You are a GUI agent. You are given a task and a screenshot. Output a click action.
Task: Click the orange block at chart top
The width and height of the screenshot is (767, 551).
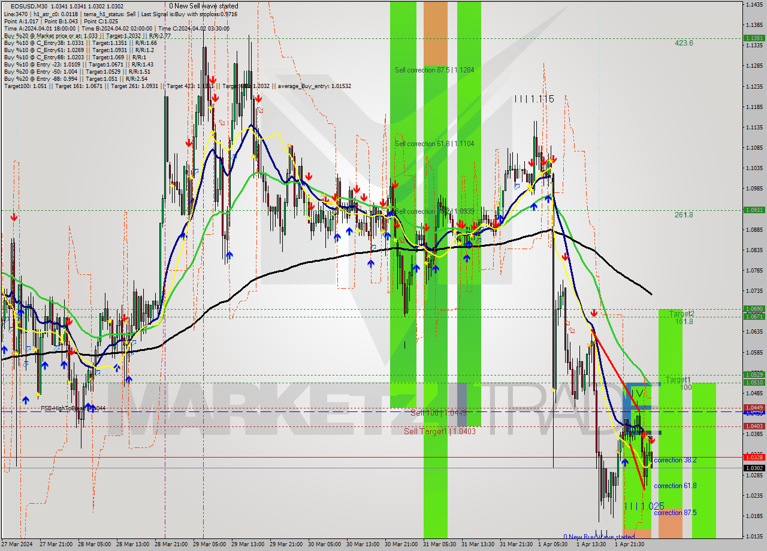pos(436,33)
